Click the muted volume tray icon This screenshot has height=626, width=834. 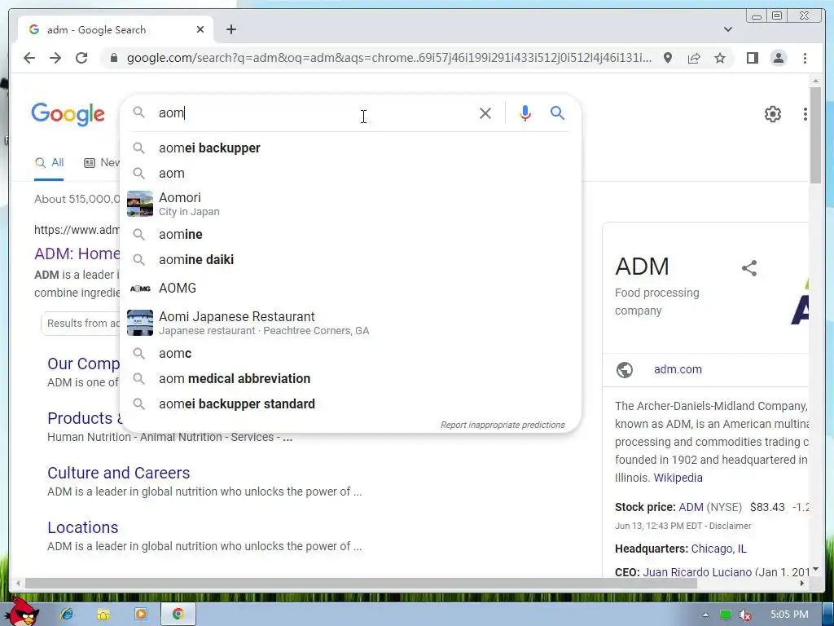(x=745, y=615)
